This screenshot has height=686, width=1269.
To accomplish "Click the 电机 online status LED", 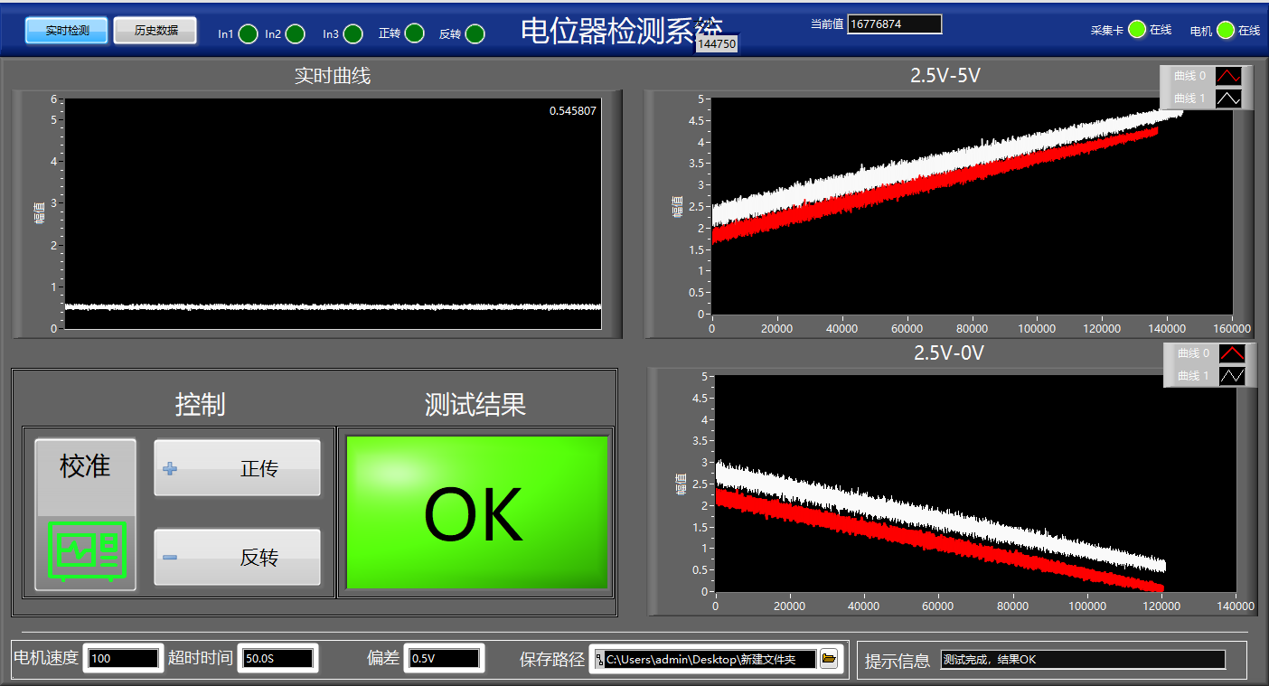I will 1226,30.
